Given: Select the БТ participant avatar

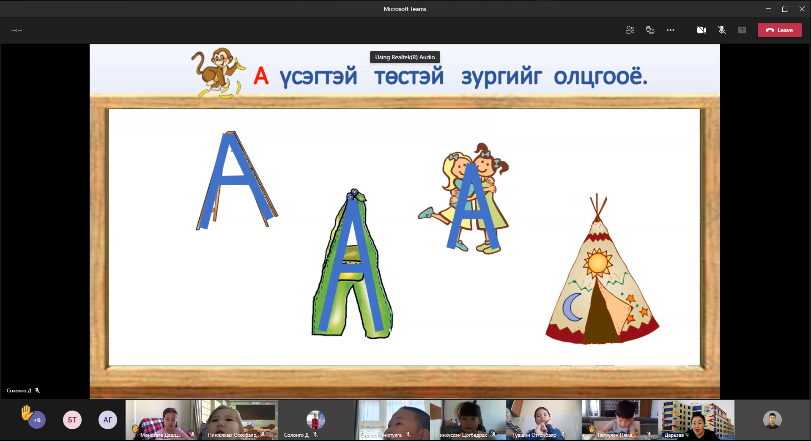Looking at the screenshot, I should point(72,420).
